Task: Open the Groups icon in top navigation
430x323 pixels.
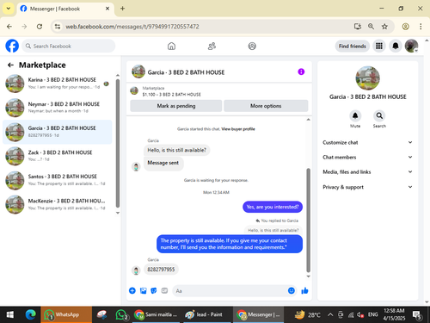Action: click(252, 46)
